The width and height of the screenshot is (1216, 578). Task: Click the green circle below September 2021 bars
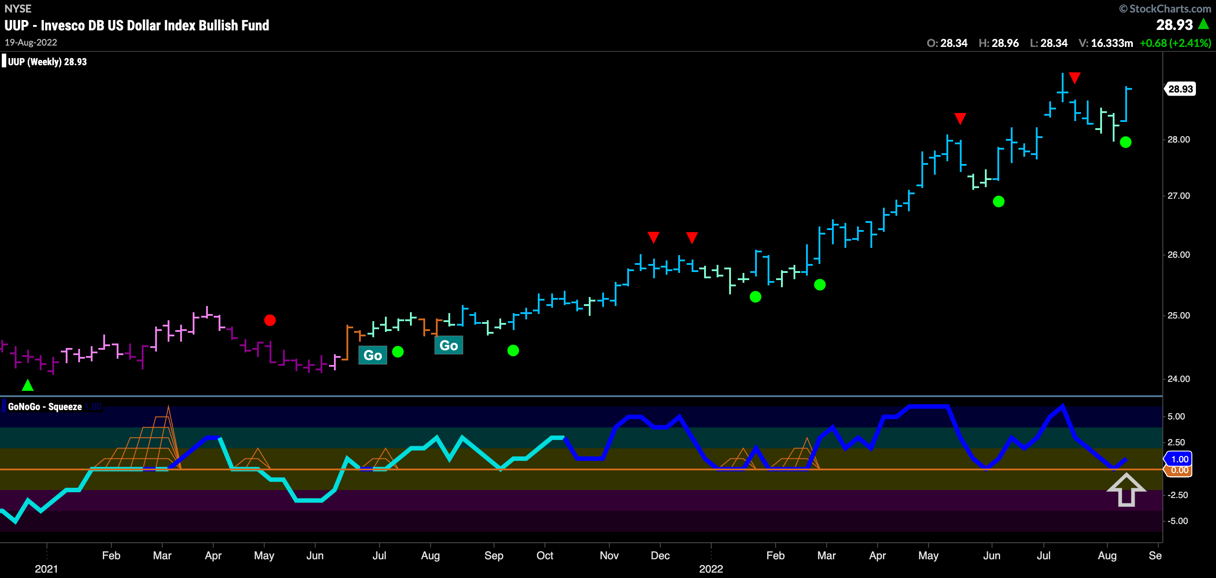[x=513, y=351]
